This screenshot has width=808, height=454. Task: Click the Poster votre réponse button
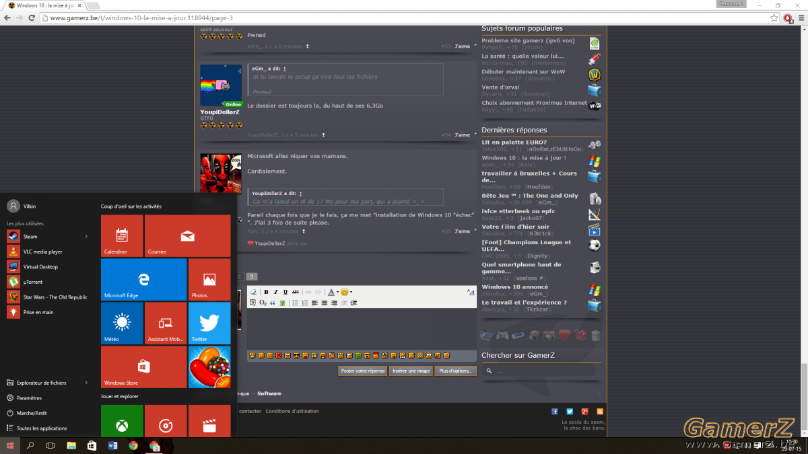pyautogui.click(x=363, y=371)
